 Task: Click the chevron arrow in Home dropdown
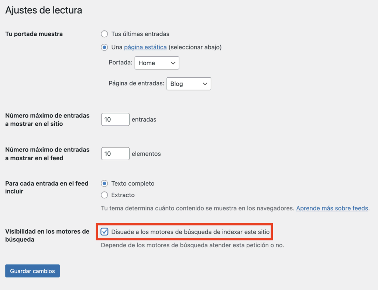pos(173,63)
